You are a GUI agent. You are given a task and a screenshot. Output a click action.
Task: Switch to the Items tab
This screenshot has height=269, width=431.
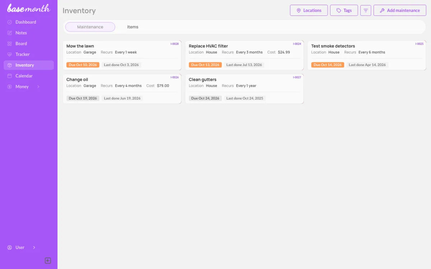coord(133,27)
